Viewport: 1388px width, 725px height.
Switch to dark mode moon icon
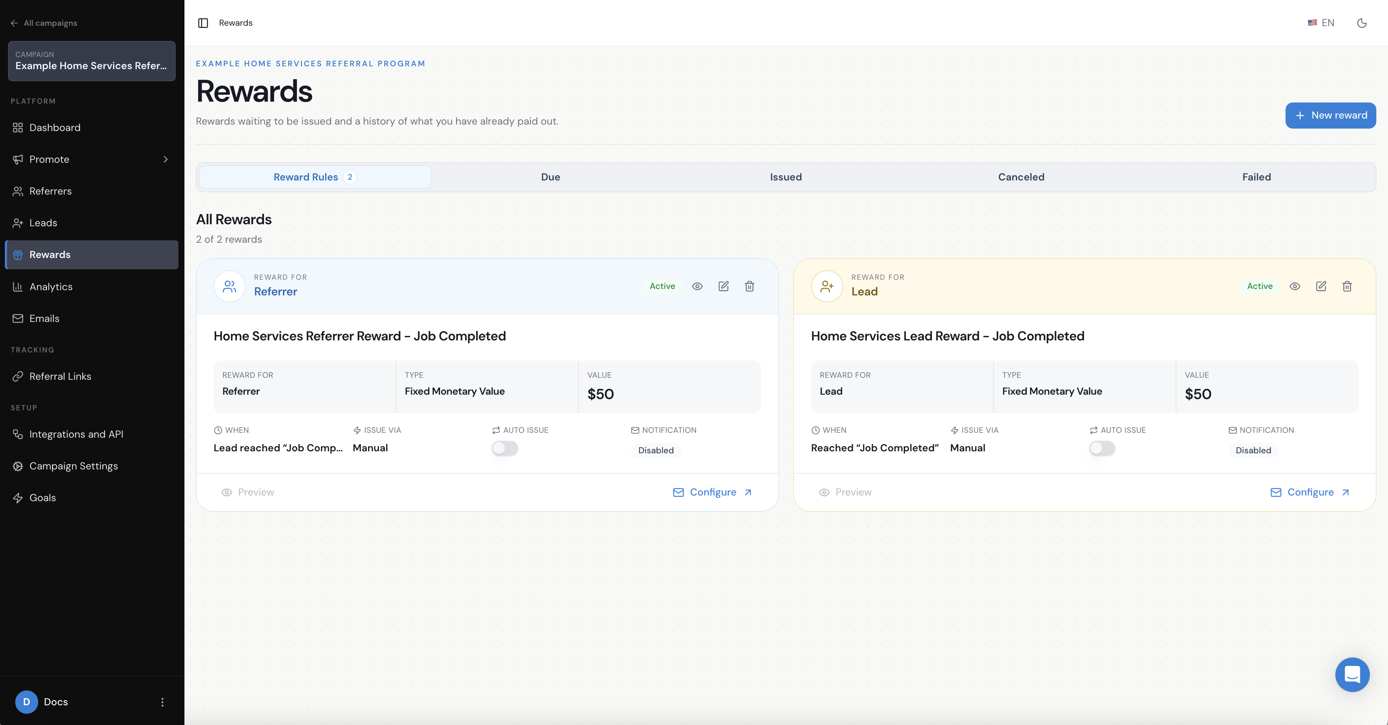pyautogui.click(x=1361, y=23)
